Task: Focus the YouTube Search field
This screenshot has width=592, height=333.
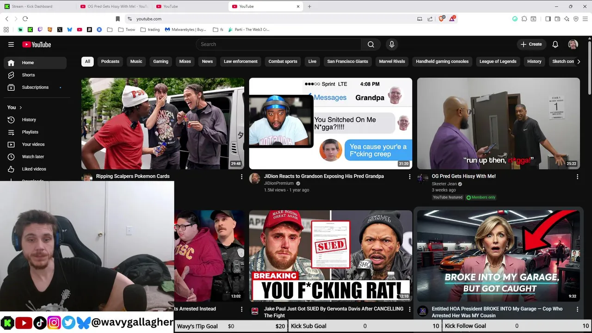Action: (x=278, y=44)
